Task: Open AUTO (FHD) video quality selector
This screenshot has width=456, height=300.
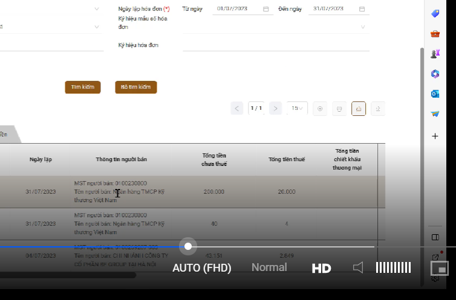Action: (x=202, y=267)
